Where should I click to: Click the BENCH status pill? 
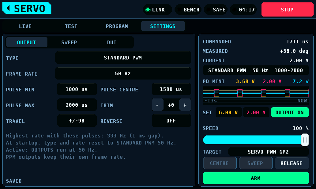click(188, 9)
